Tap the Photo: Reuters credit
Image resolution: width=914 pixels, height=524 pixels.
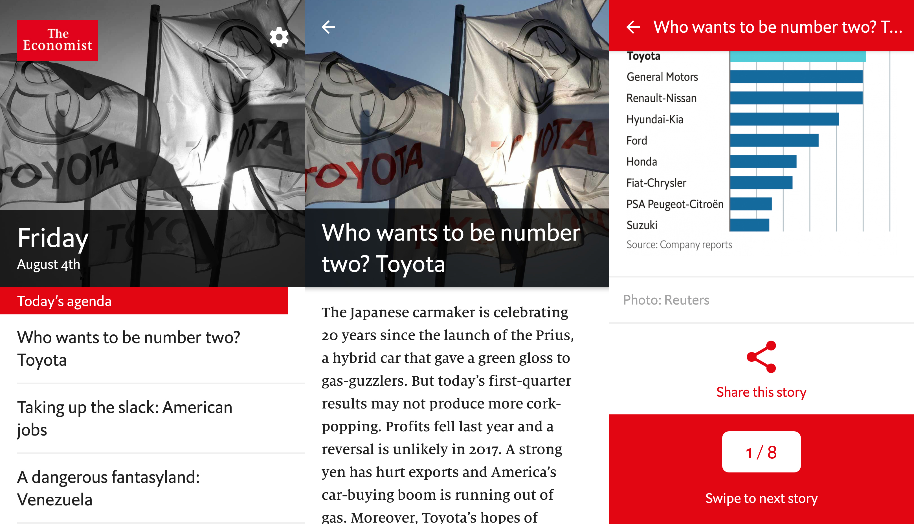pyautogui.click(x=666, y=300)
